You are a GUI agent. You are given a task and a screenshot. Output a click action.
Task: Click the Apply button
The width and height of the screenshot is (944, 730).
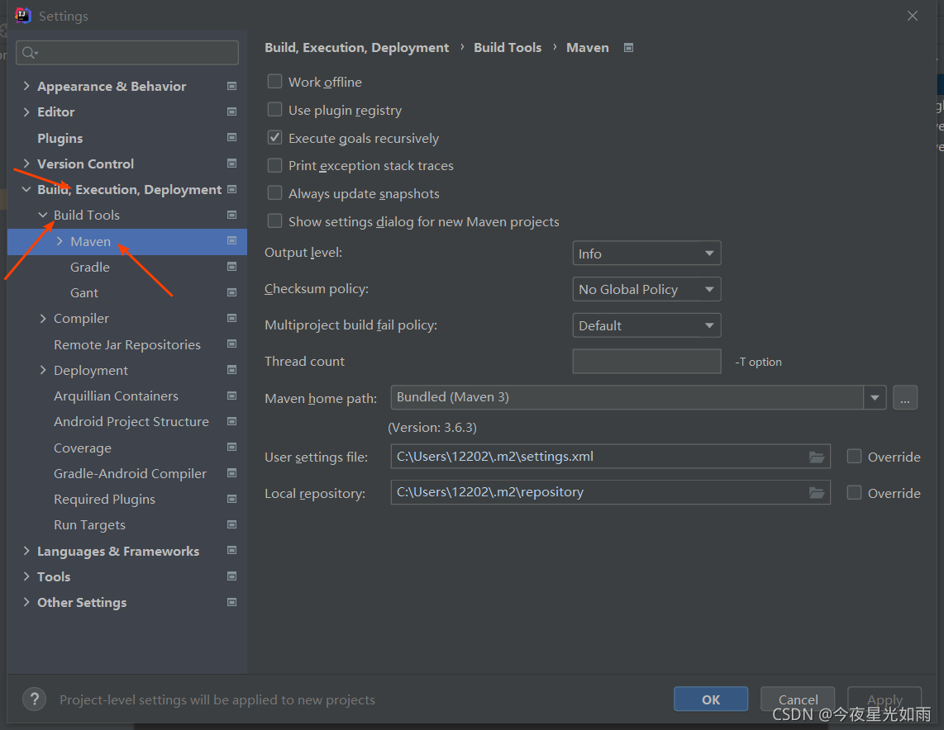click(x=884, y=699)
